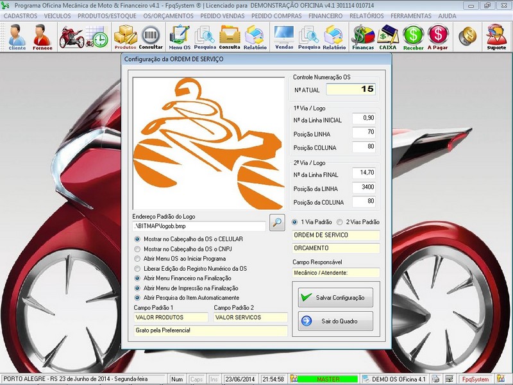Select the 2 Vias Padrão option
Image resolution: width=513 pixels, height=385 pixels.
coord(341,222)
